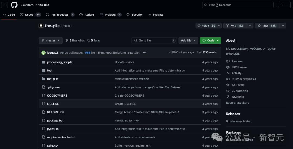Expand the Add file dropdown
Viewport: 293px width, 149px height.
click(188, 41)
